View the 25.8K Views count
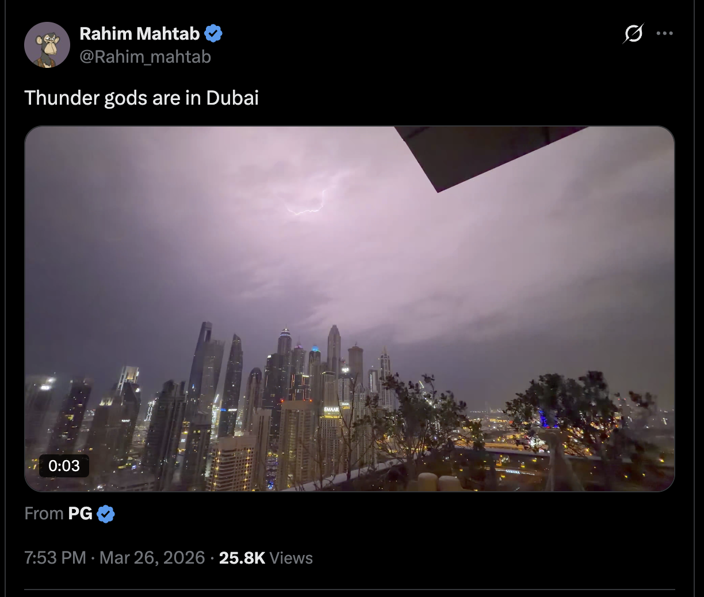The image size is (704, 597). pos(266,558)
